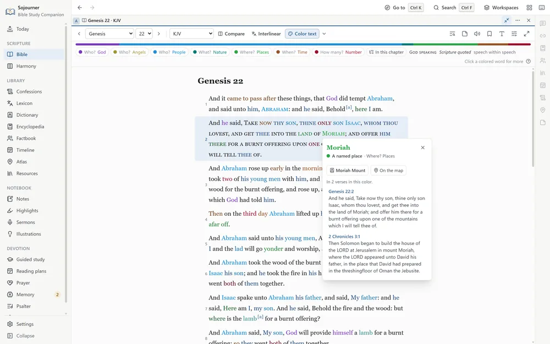
Task: Click the red Number segment of the color bar
Action: [x=520, y=44]
